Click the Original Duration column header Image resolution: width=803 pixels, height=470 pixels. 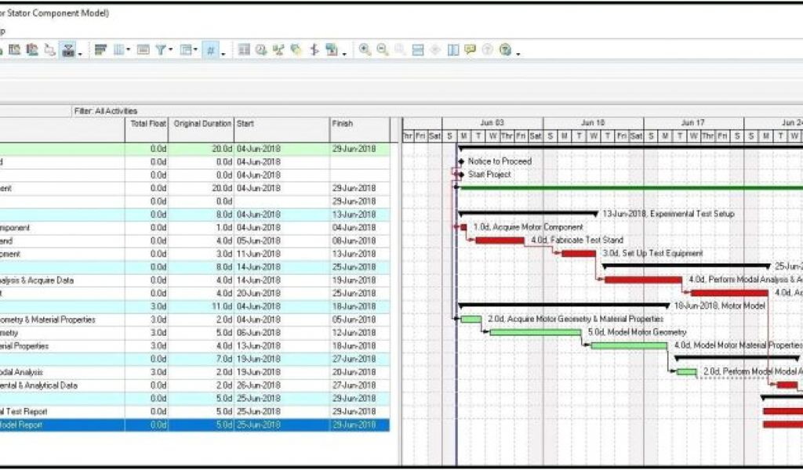202,124
